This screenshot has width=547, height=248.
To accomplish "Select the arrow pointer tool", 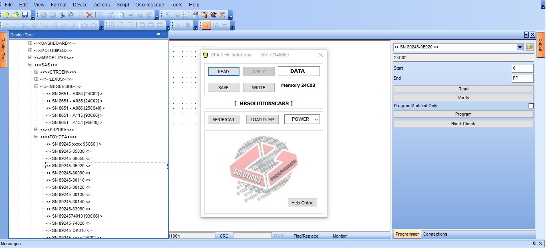I will [206, 25].
